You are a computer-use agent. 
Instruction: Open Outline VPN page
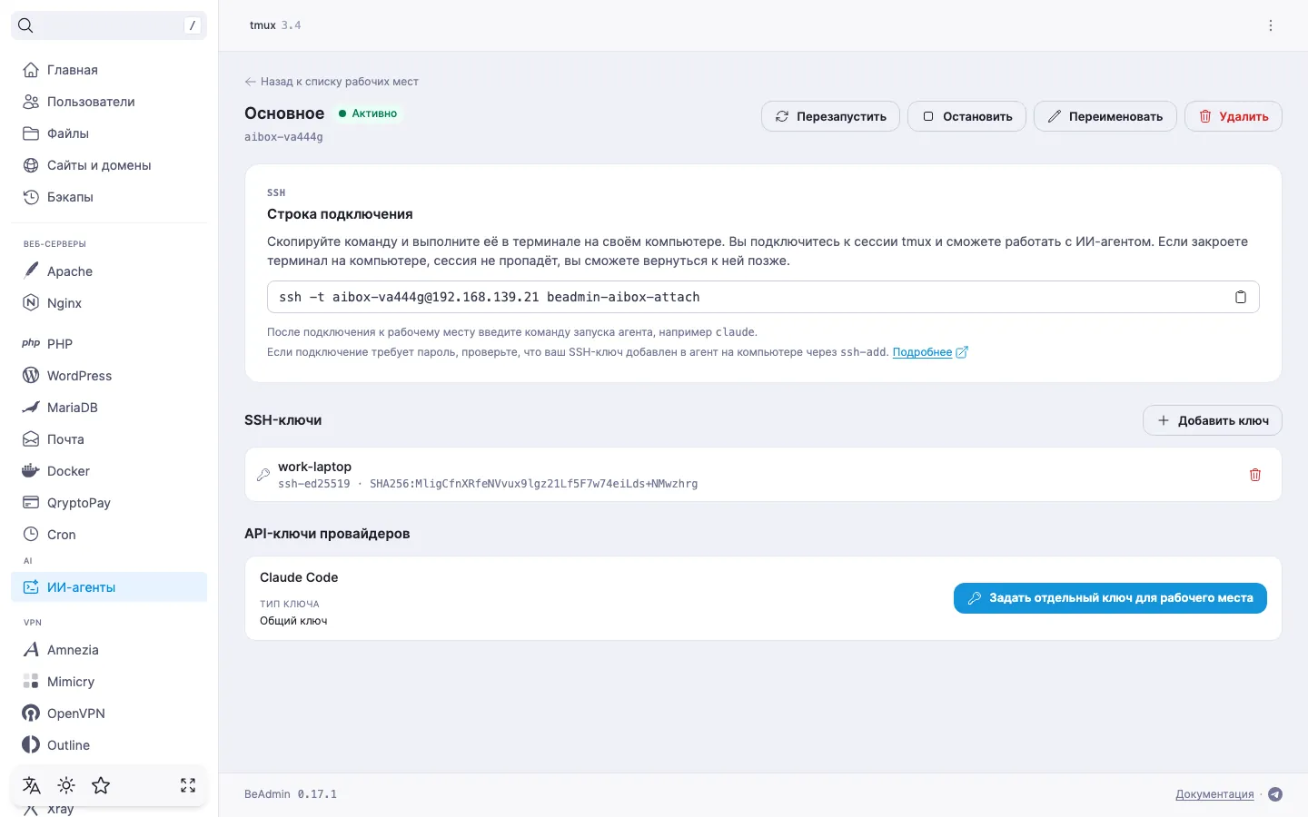(x=109, y=745)
